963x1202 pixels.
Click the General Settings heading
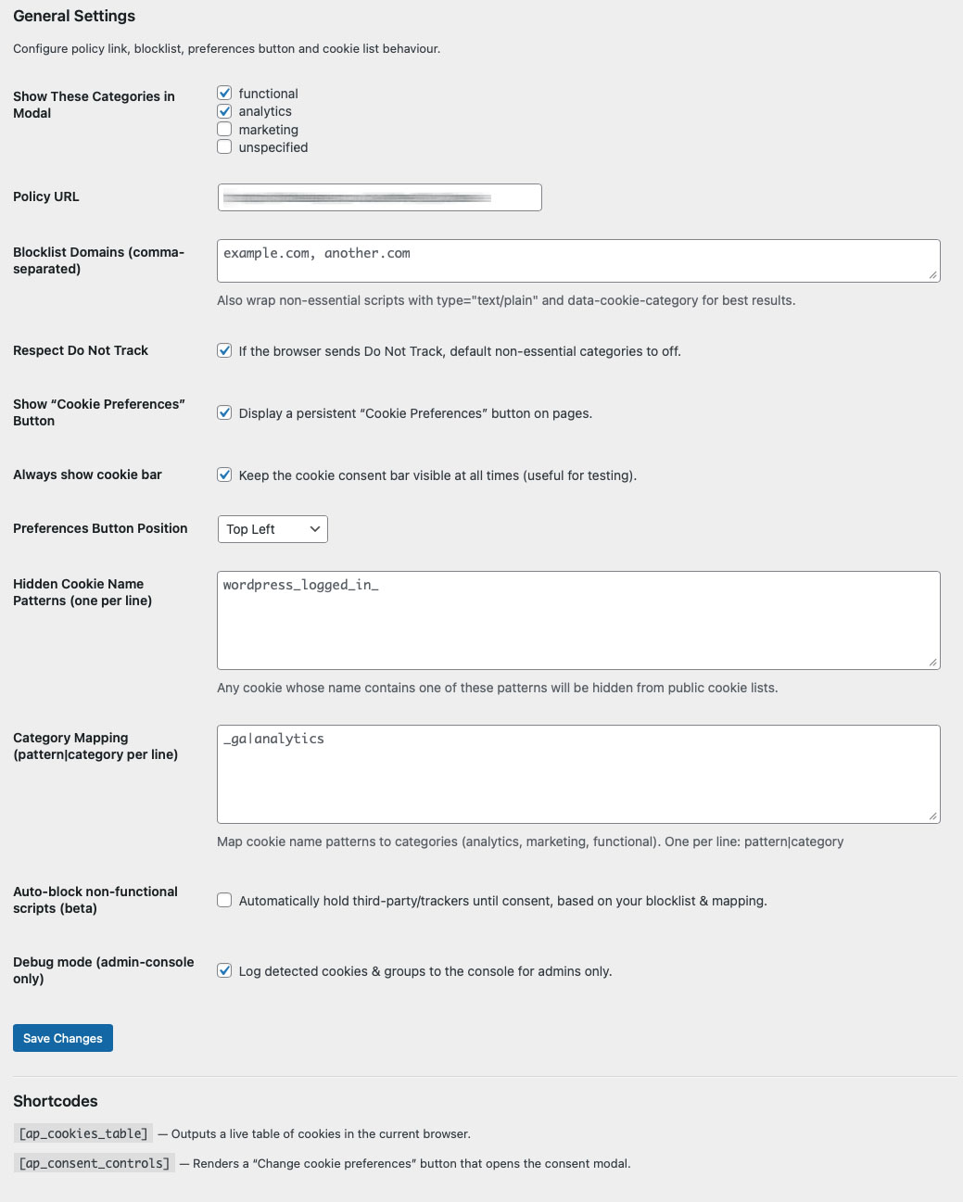tap(73, 16)
